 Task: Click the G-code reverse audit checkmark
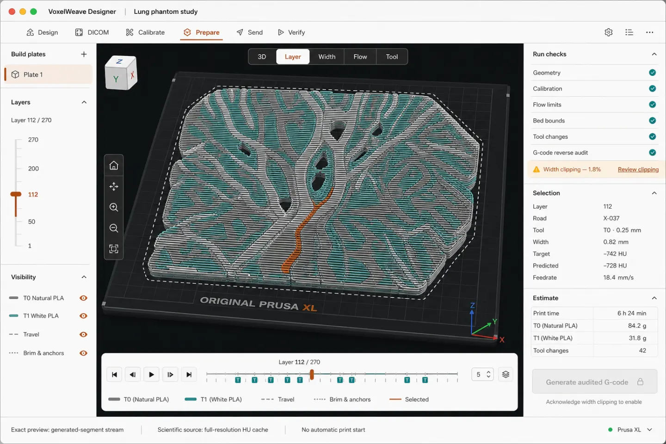click(x=652, y=153)
